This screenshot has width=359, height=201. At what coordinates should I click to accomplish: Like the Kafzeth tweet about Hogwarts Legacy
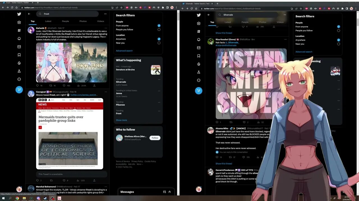(64, 85)
